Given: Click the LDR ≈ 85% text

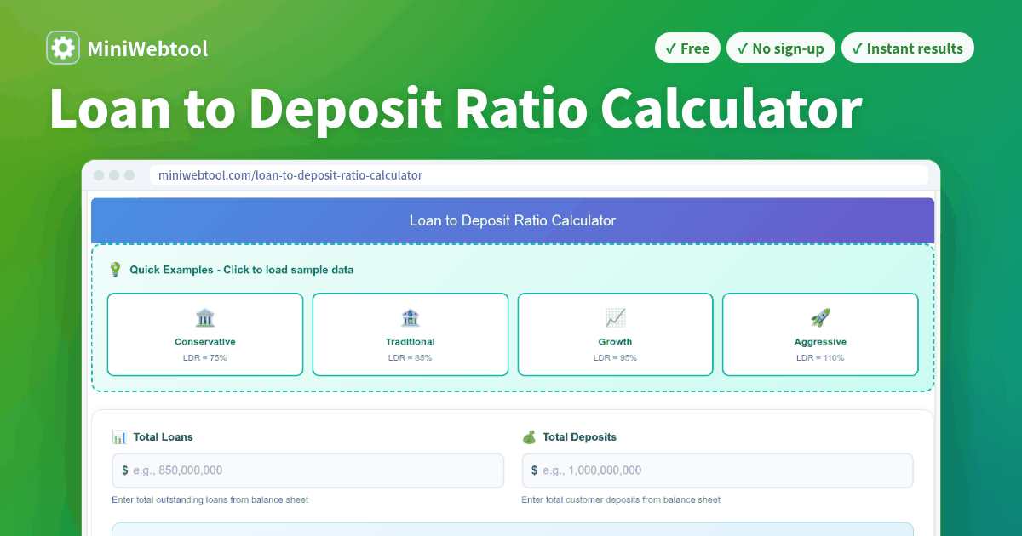Looking at the screenshot, I should [x=411, y=358].
